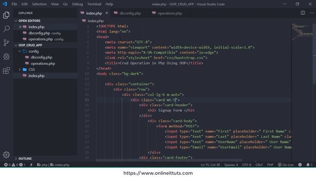
Task: Click line 15 card mt-5 code
Action: [155, 100]
